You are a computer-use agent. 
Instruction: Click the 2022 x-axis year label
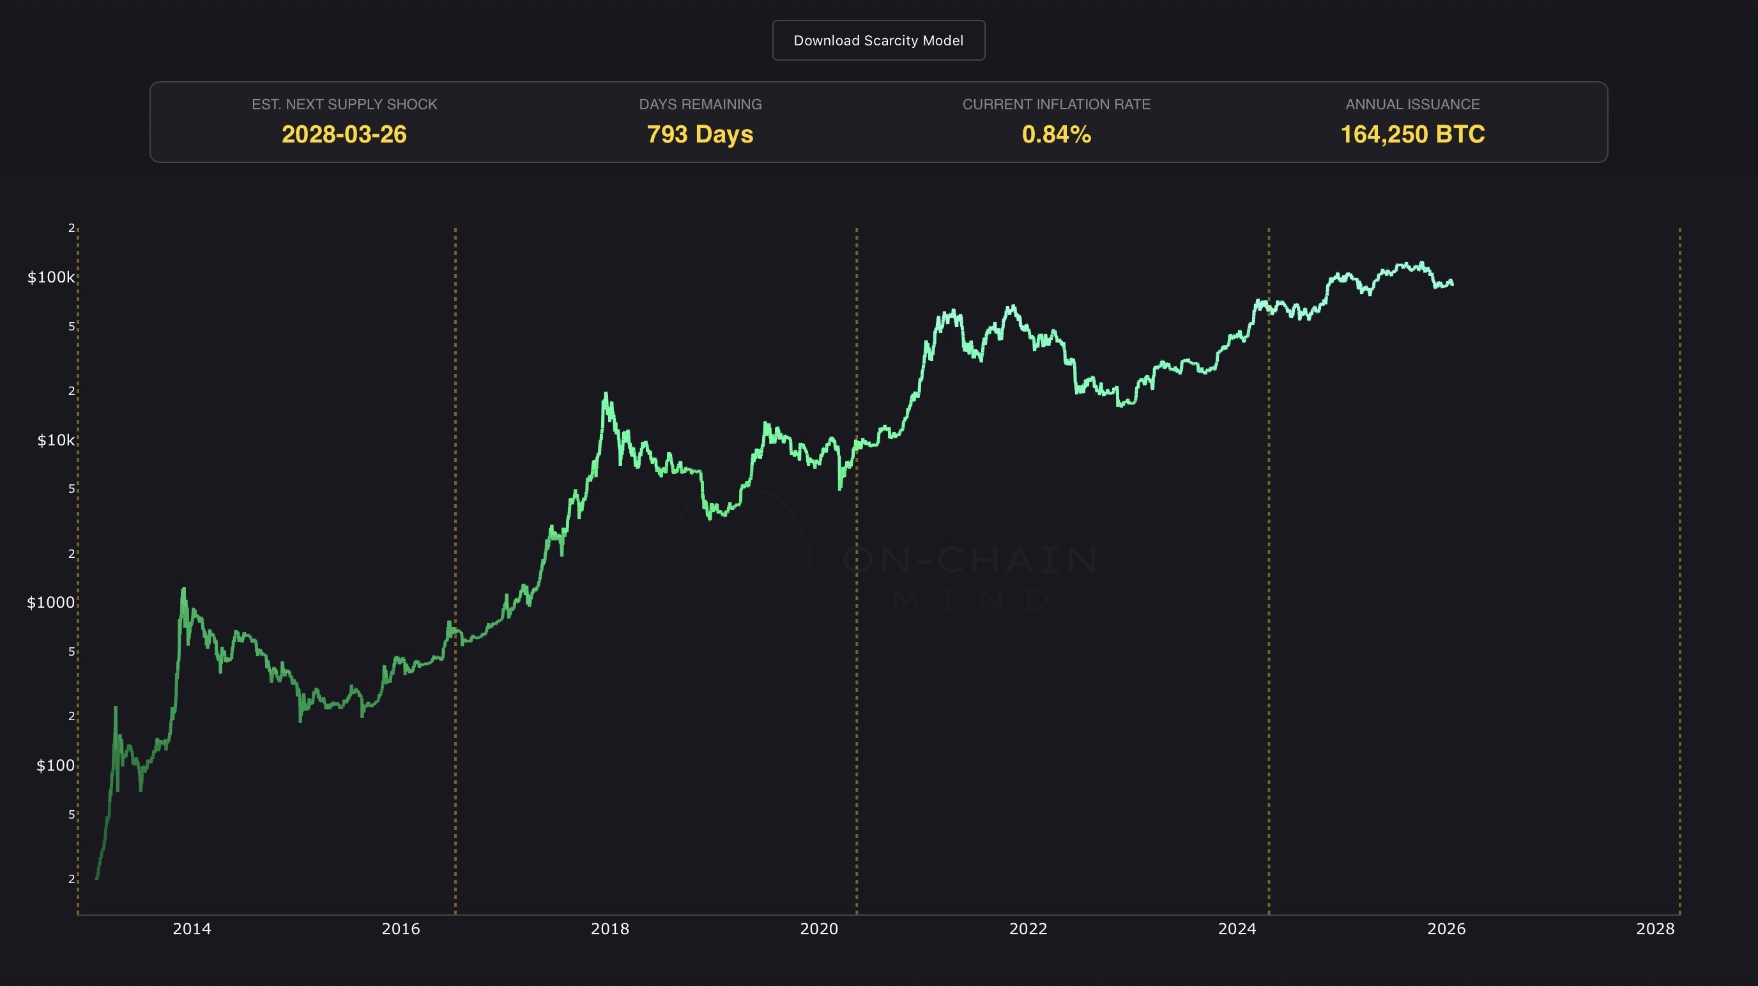click(x=1028, y=928)
